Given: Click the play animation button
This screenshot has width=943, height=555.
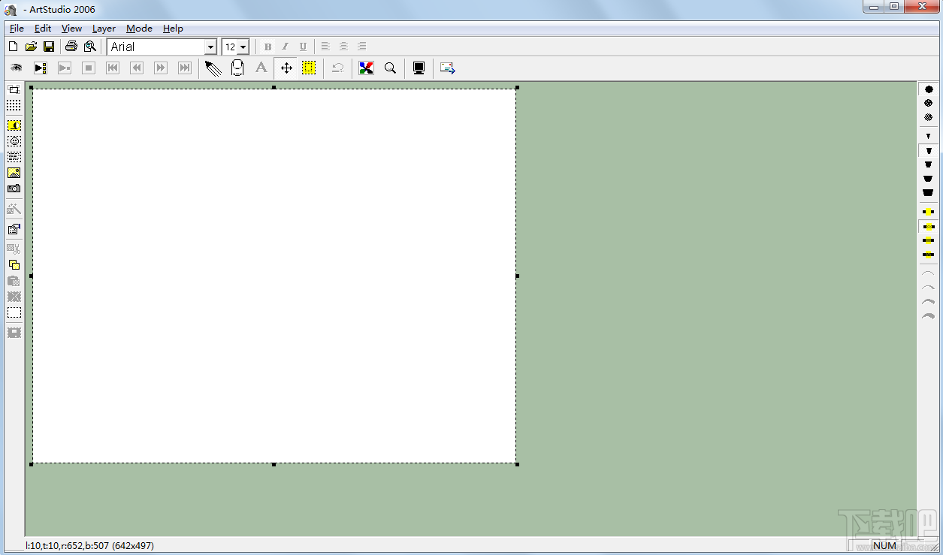Looking at the screenshot, I should pos(41,68).
